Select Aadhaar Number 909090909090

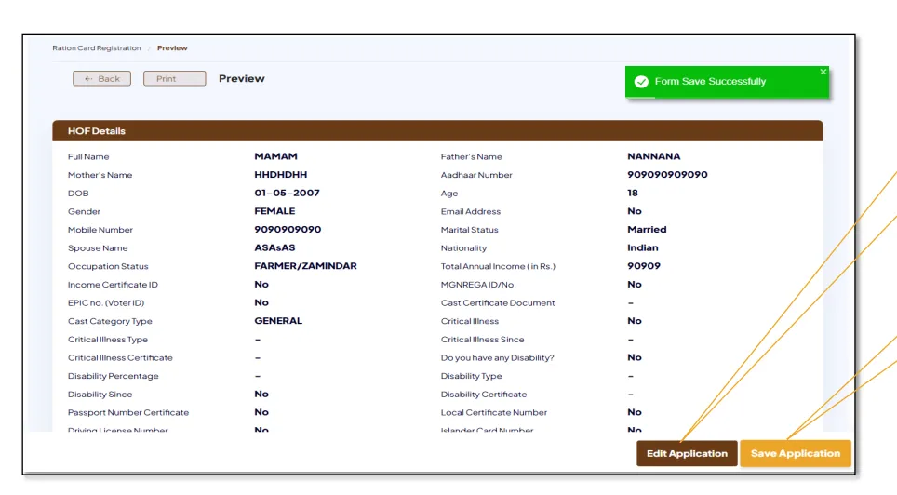coord(667,175)
